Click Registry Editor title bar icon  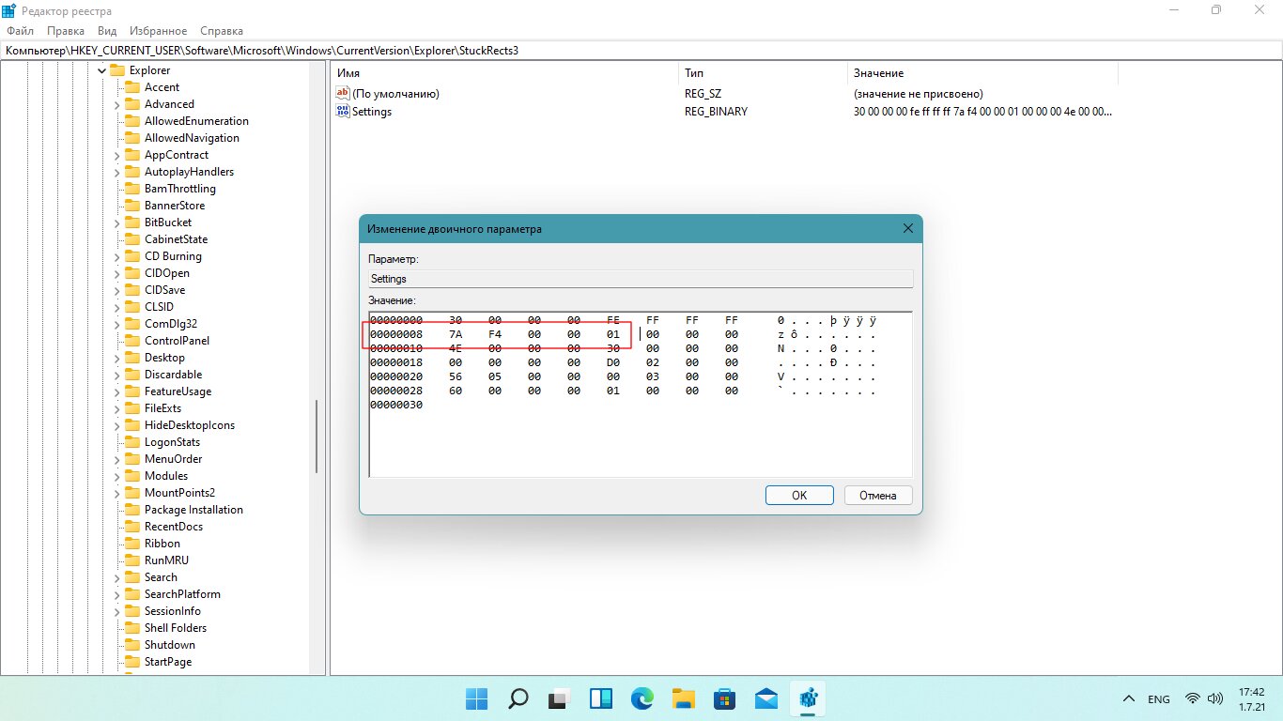pos(8,10)
